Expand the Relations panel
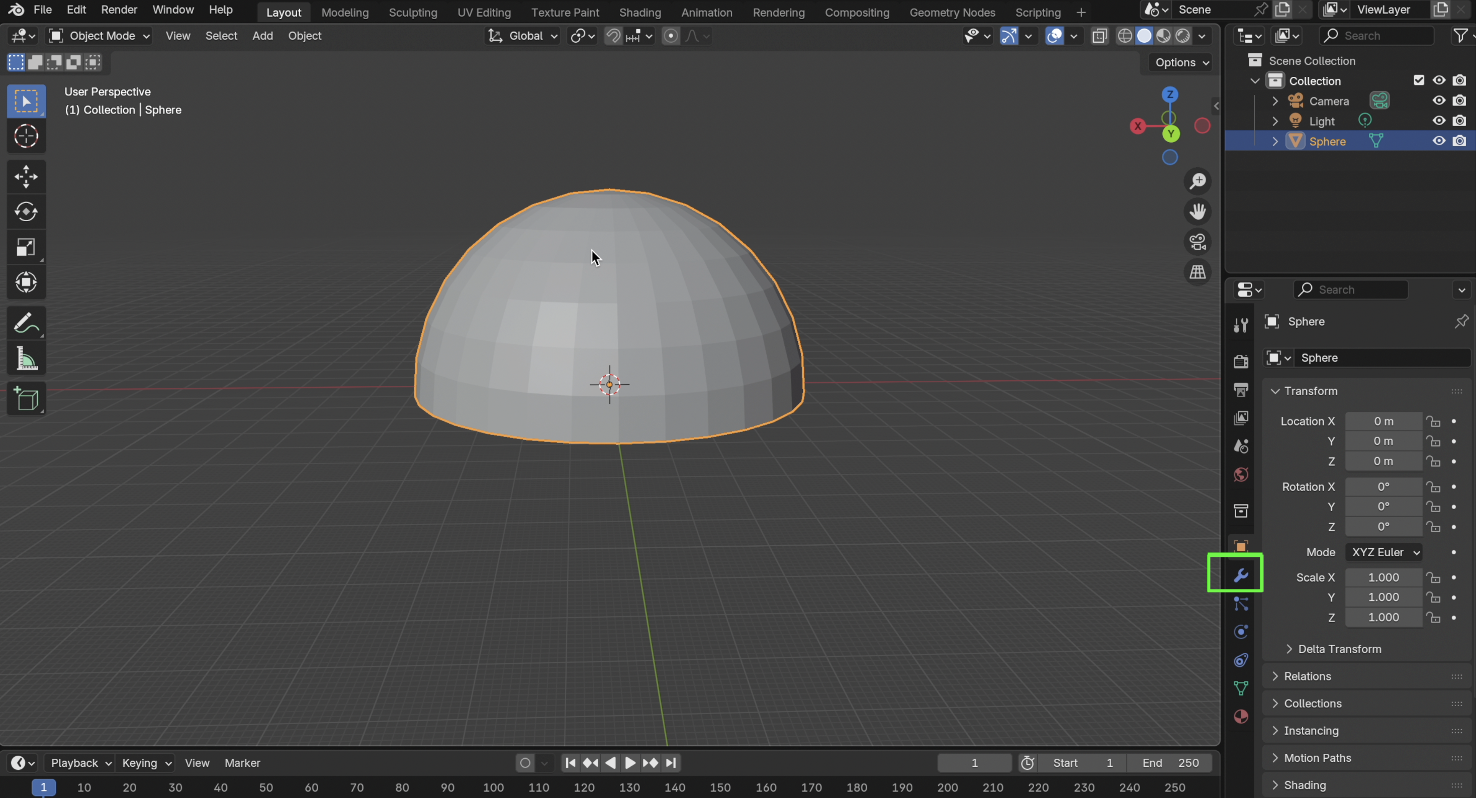The width and height of the screenshot is (1476, 798). coord(1307,676)
